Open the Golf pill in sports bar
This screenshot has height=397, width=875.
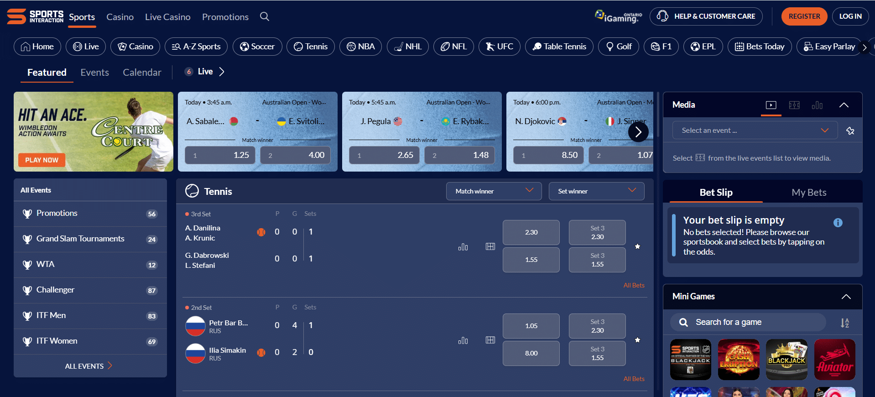click(619, 47)
